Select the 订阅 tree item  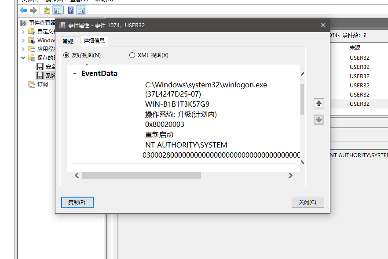click(42, 84)
